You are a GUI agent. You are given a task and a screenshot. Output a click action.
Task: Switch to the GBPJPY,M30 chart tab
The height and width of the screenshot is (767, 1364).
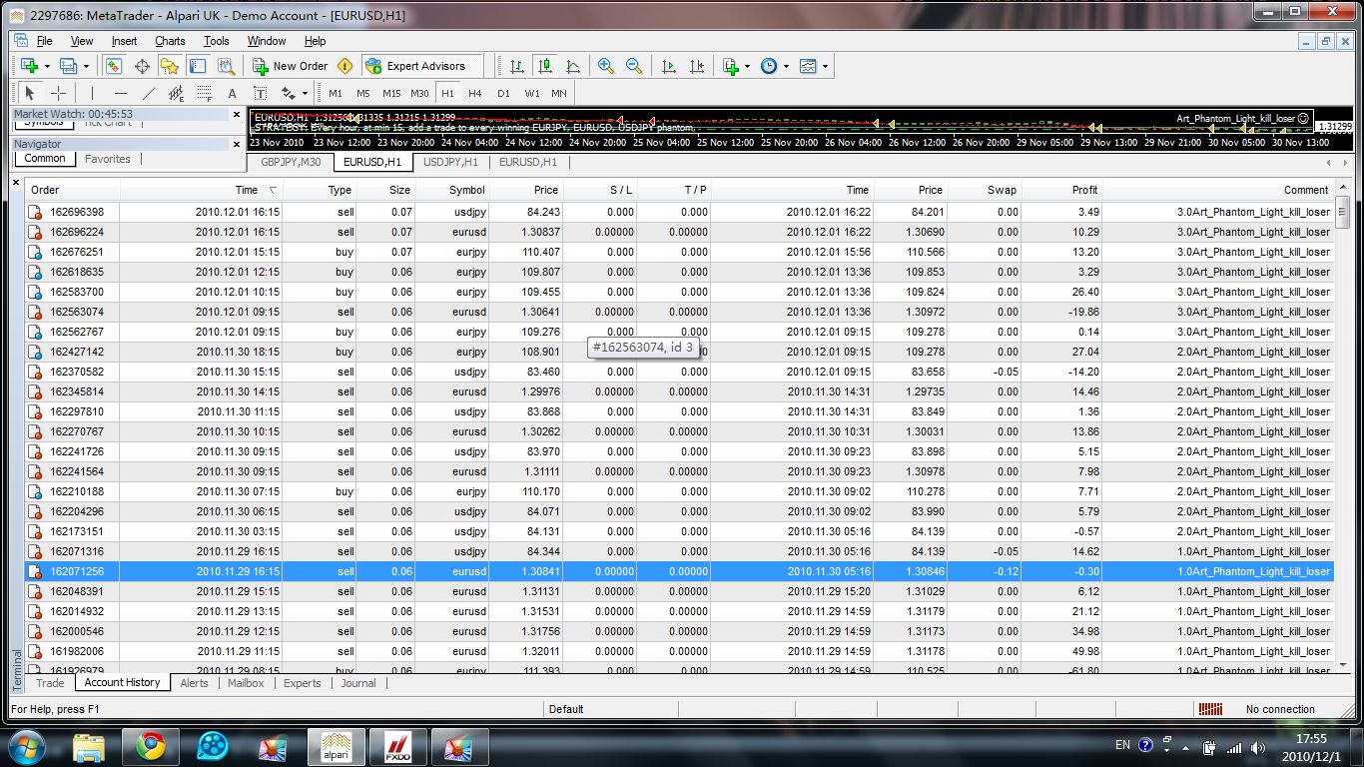pyautogui.click(x=291, y=162)
